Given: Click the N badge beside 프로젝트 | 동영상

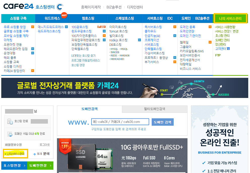Looking at the screenshot, I should 175,57.
